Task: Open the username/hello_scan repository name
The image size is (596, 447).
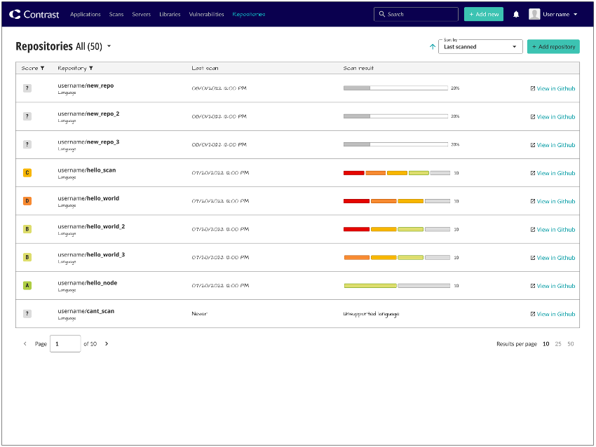Action: click(87, 170)
